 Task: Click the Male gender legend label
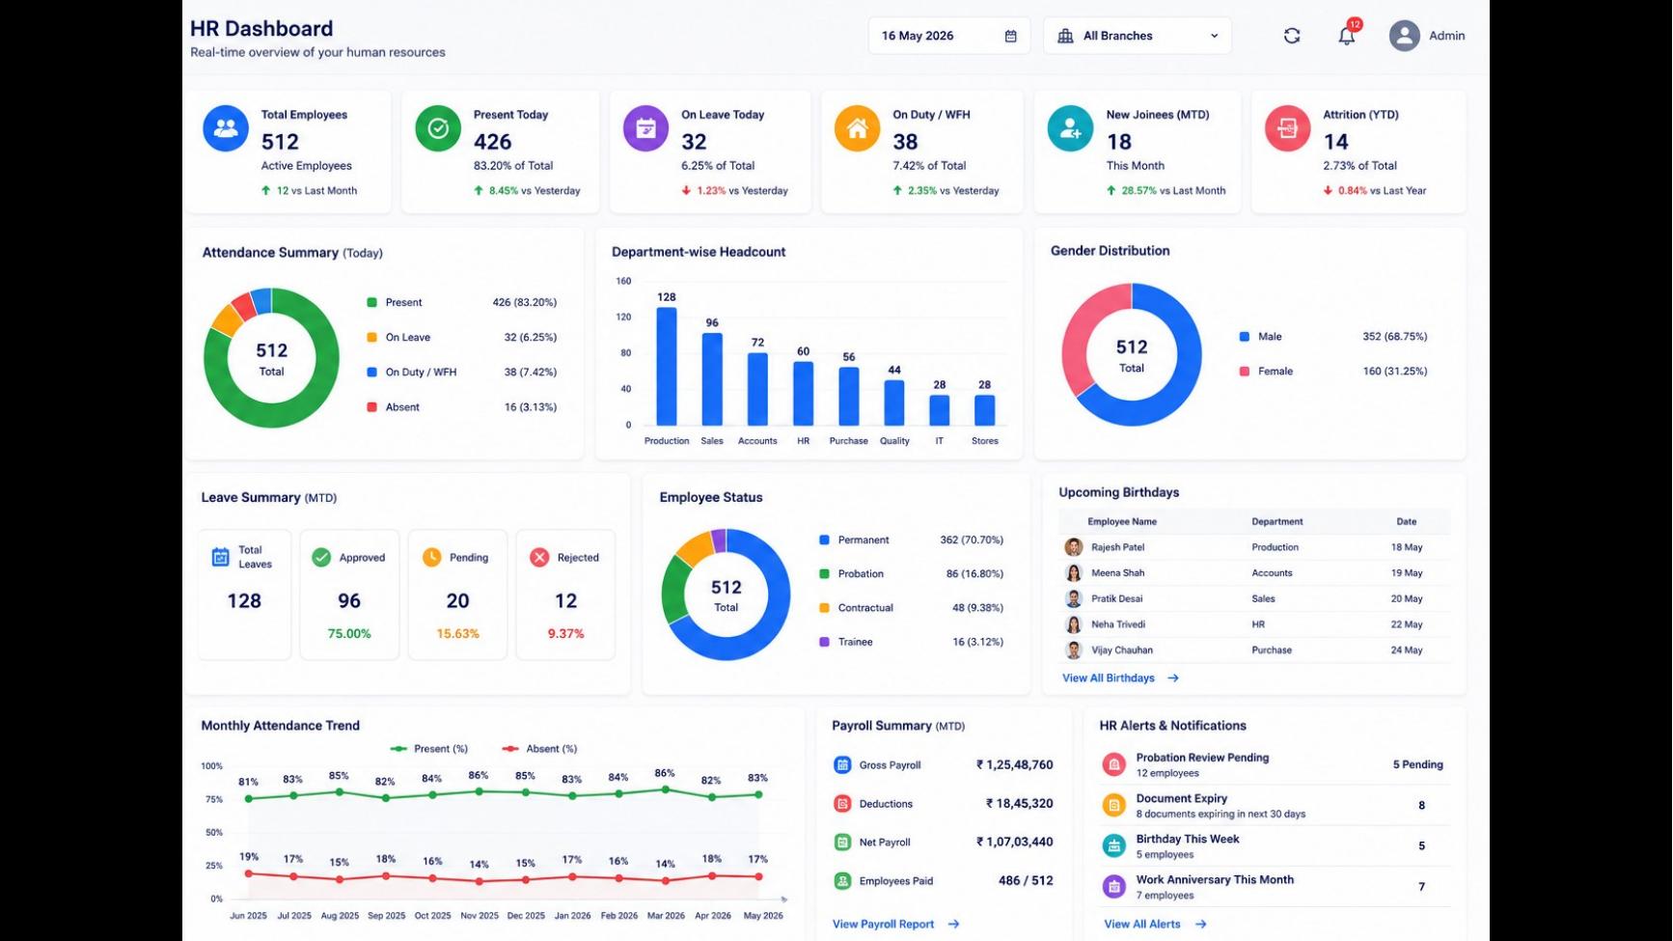pos(1270,336)
